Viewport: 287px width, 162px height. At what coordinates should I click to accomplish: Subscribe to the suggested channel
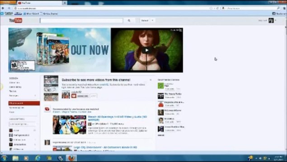coord(80,96)
